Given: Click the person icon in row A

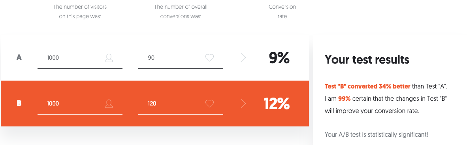Looking at the screenshot, I should (109, 58).
